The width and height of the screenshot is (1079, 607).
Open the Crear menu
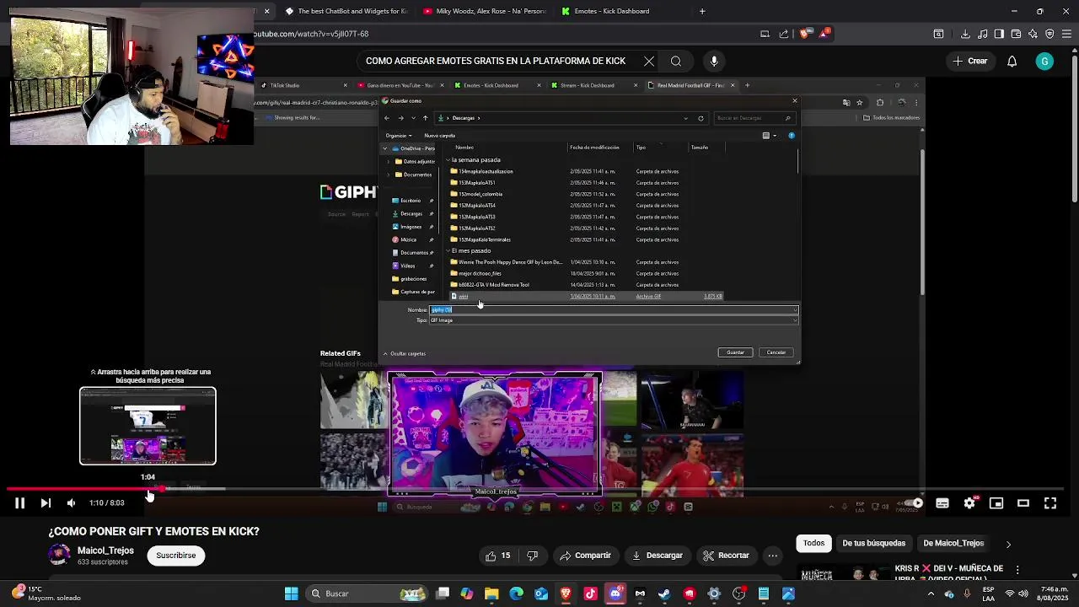click(969, 61)
